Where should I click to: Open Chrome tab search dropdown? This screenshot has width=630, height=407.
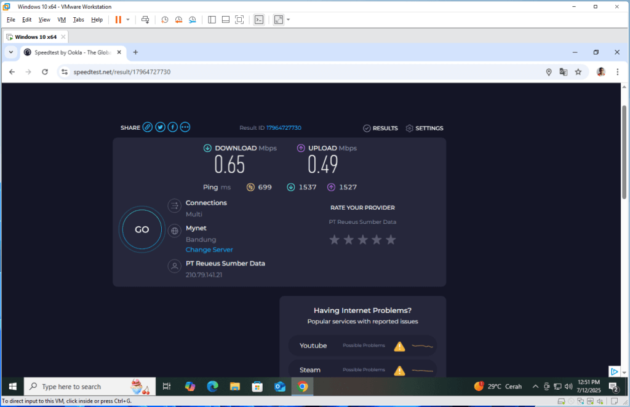click(x=11, y=52)
